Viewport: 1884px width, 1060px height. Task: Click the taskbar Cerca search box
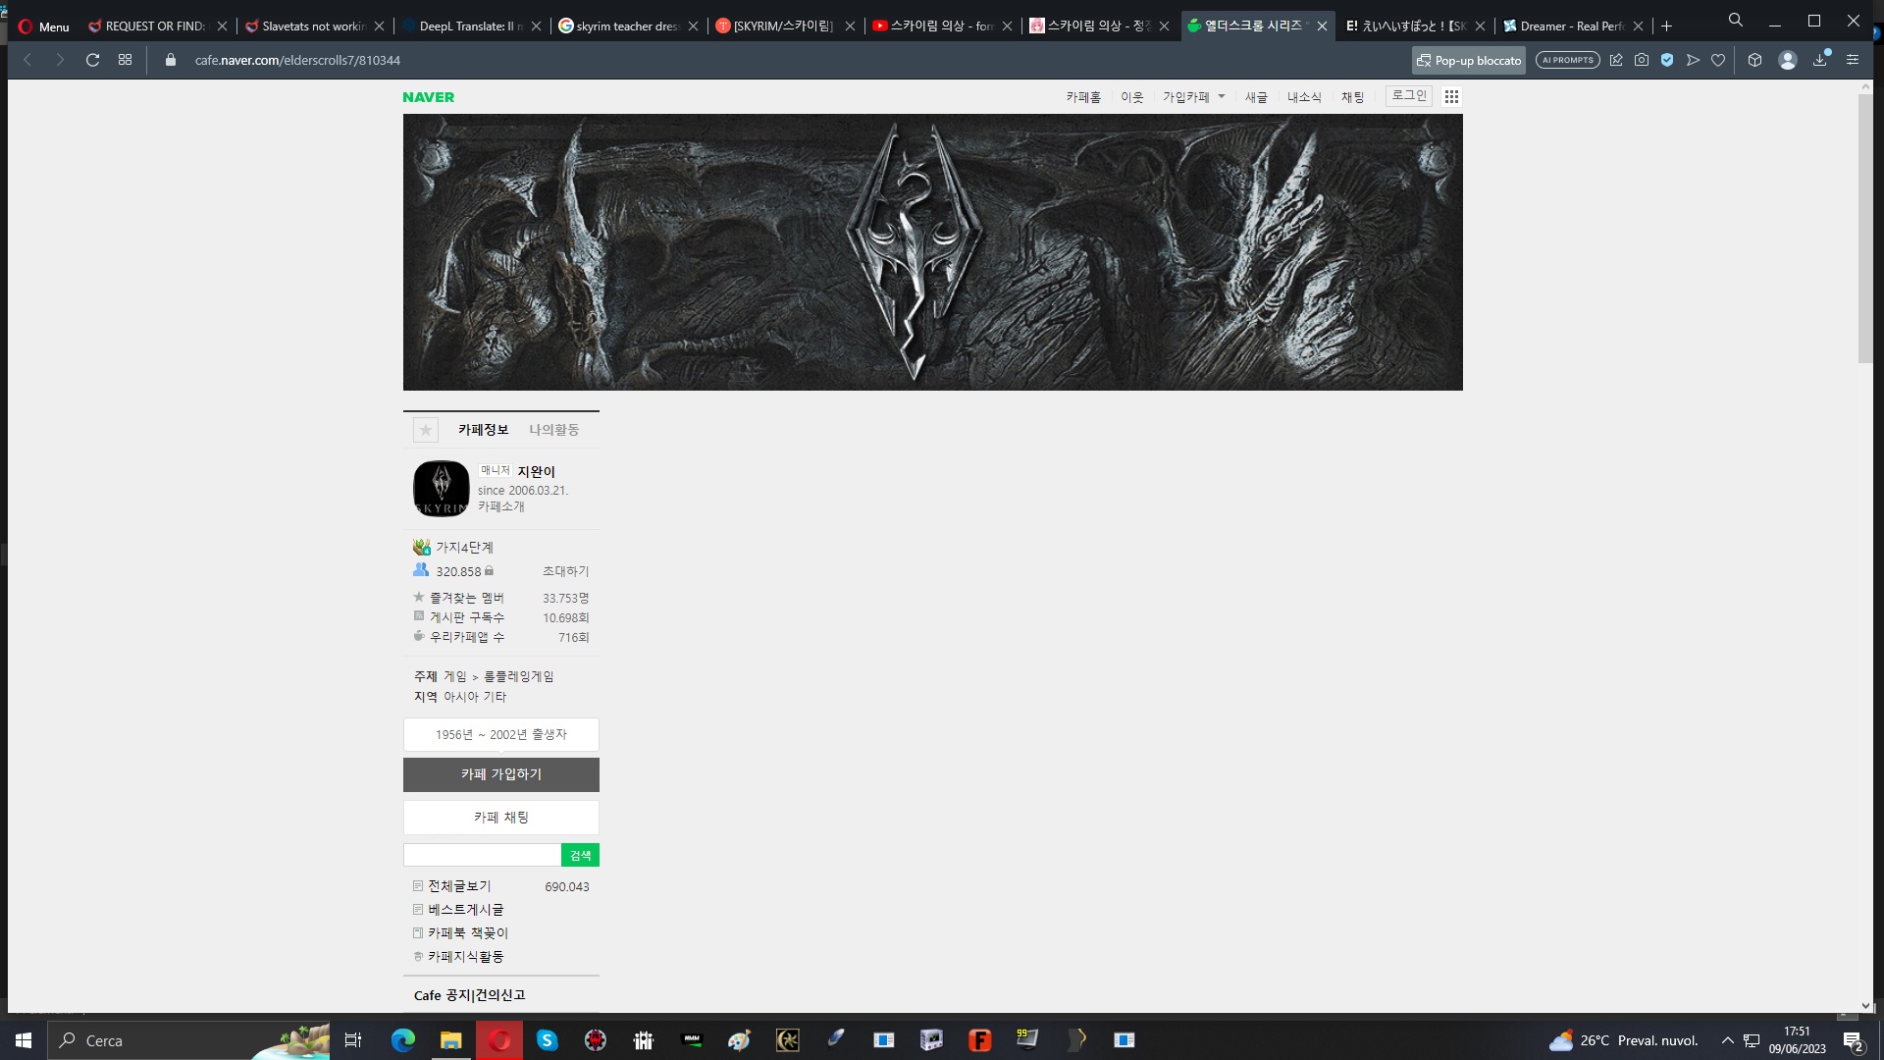coord(188,1040)
